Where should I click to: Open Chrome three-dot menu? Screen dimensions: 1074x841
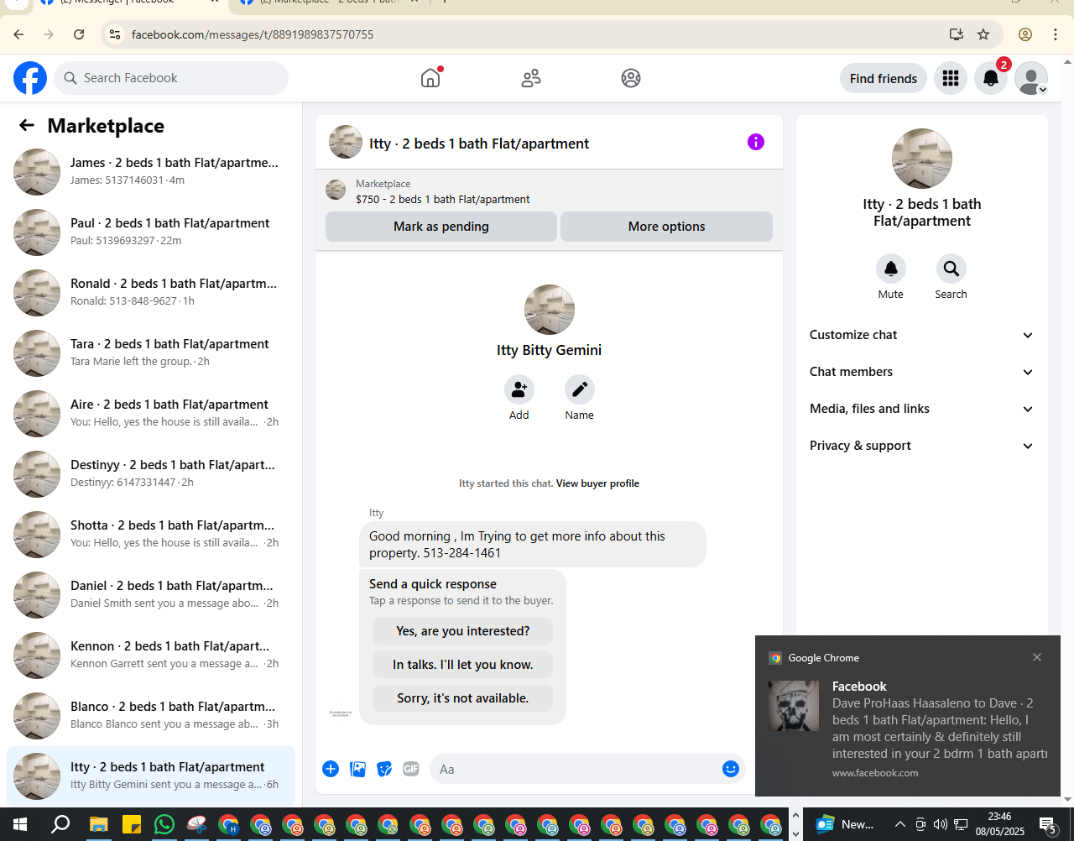click(1056, 34)
